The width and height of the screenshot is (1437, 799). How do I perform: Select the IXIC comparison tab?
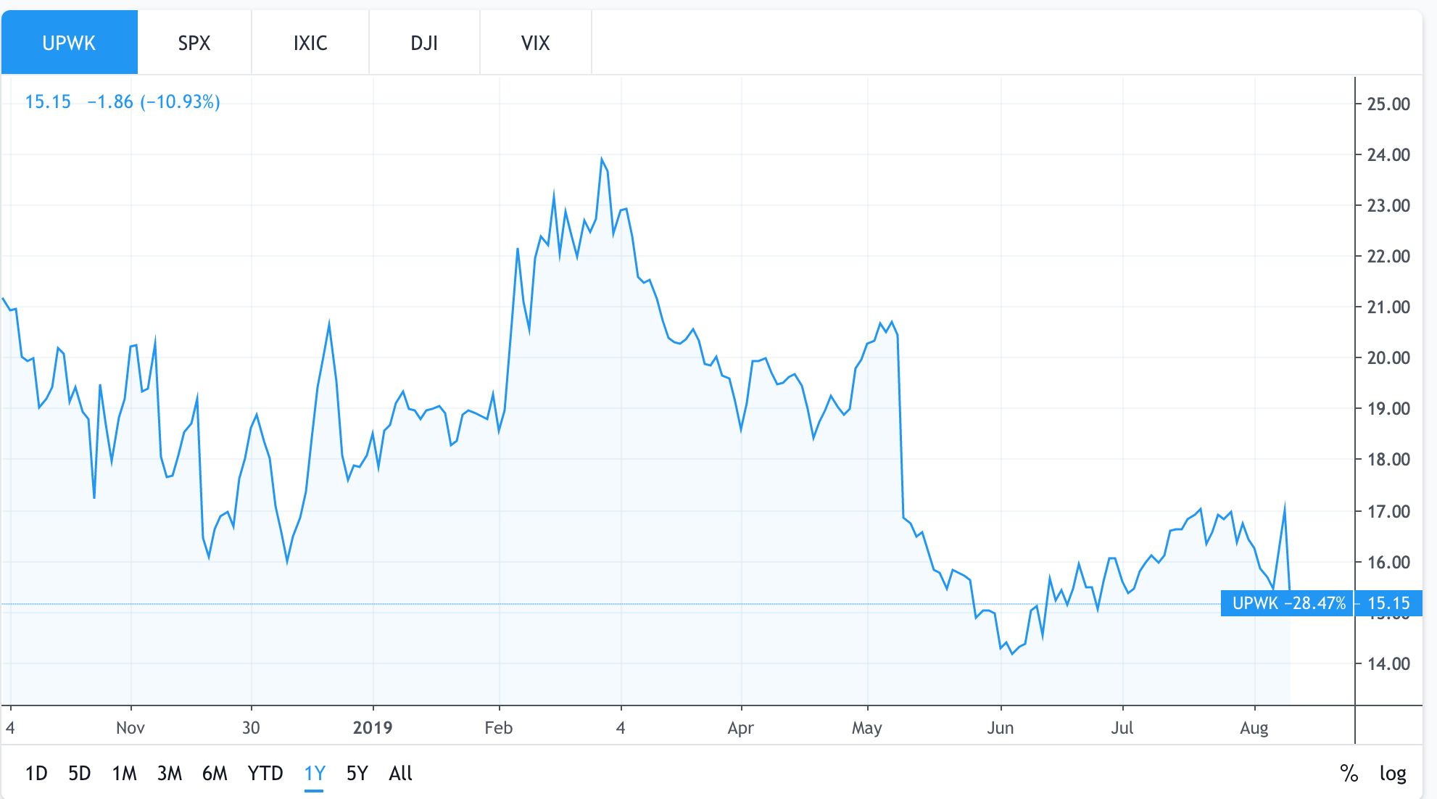(x=310, y=42)
